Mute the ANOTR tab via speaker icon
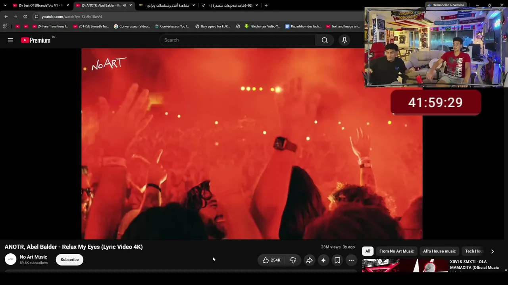This screenshot has height=285, width=508. point(124,6)
